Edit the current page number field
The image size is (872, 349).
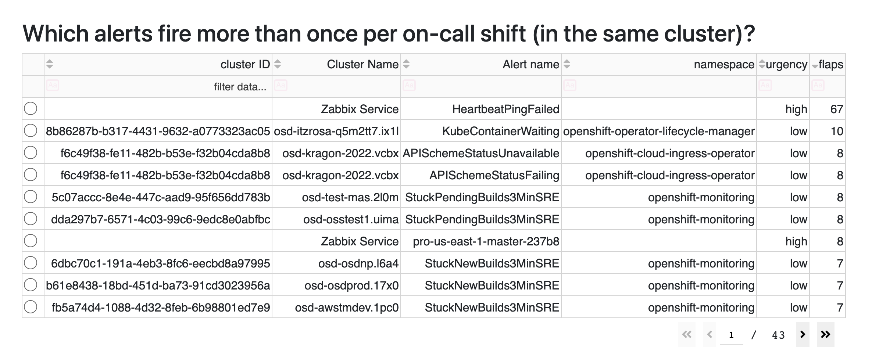pos(731,335)
